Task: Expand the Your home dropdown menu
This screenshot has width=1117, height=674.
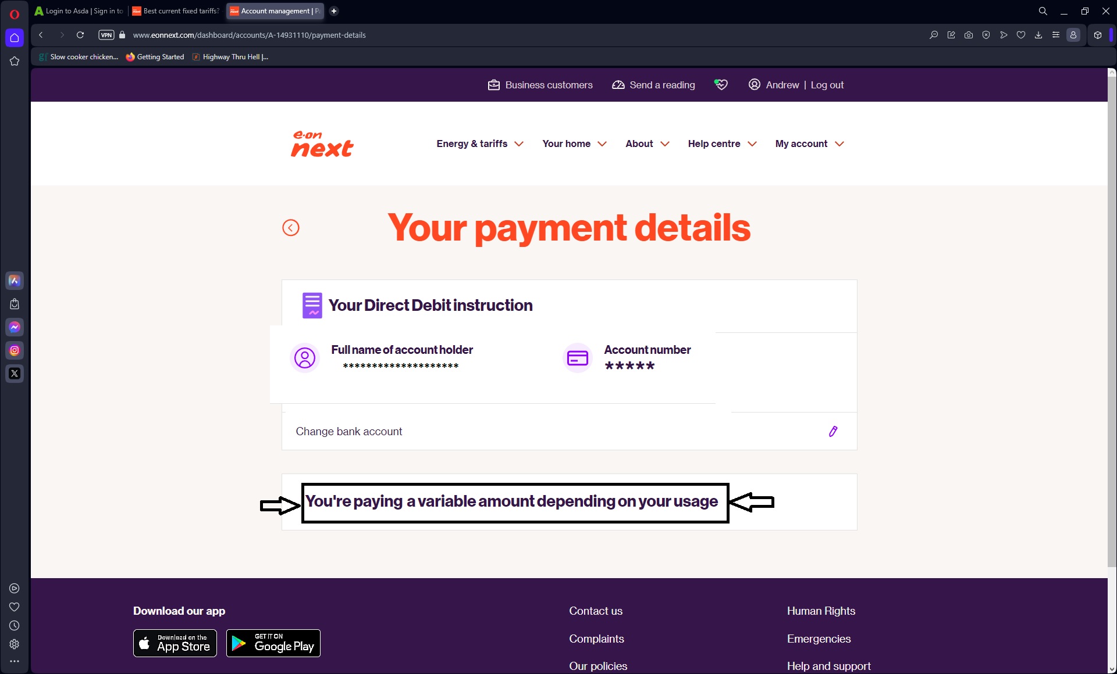Action: pos(573,144)
